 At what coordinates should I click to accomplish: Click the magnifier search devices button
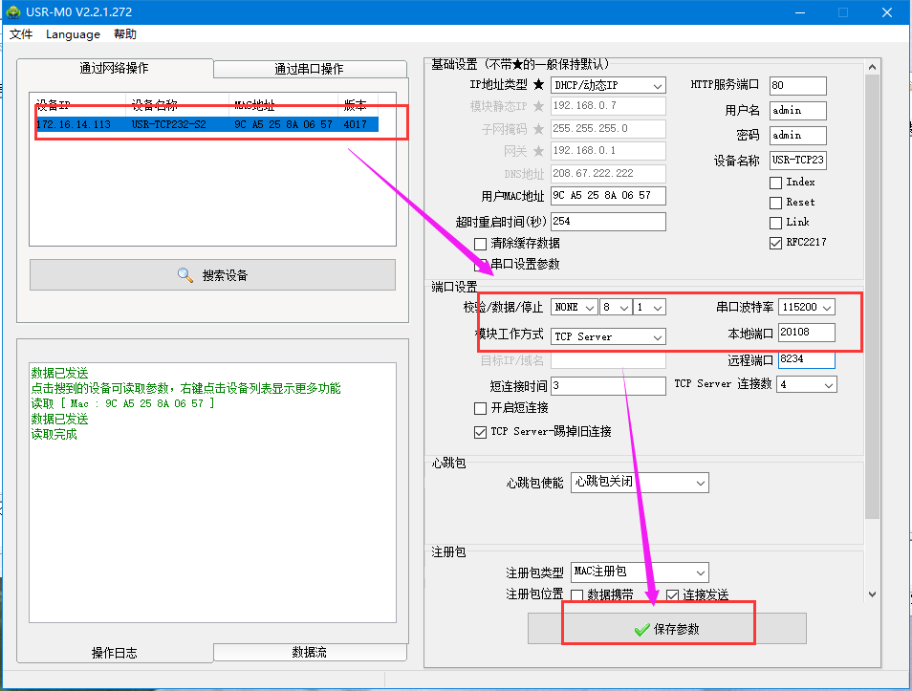click(x=212, y=275)
